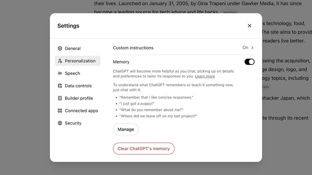Click the Personalization person icon

pos(60,61)
